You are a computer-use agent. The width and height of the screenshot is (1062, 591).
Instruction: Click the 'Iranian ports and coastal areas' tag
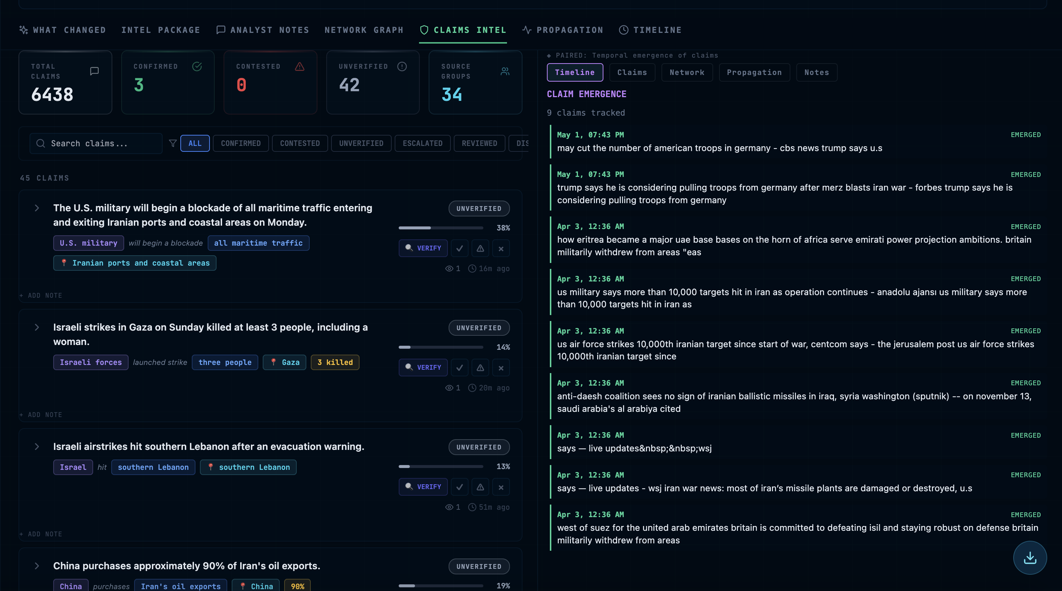(135, 263)
